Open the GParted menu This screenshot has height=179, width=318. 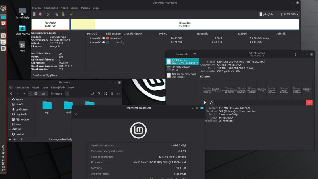click(x=37, y=8)
